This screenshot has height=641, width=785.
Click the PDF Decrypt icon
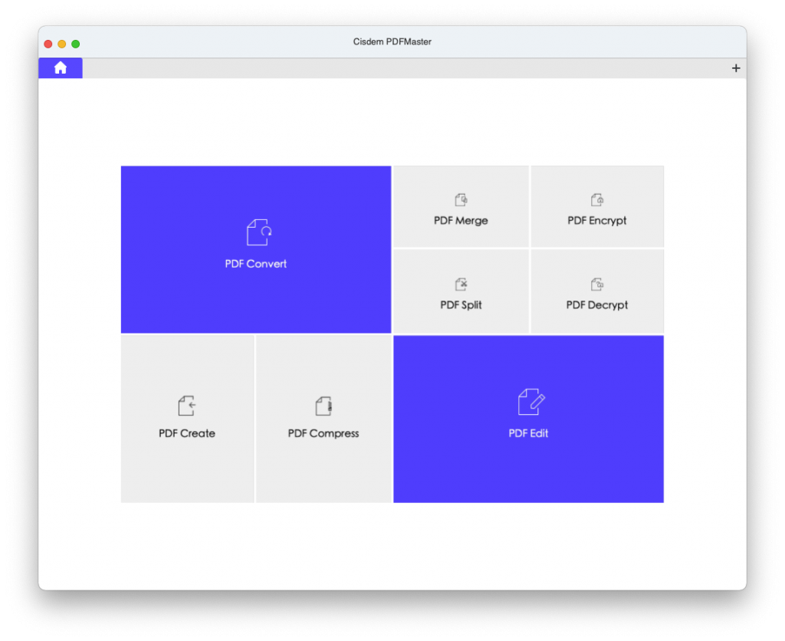(596, 284)
